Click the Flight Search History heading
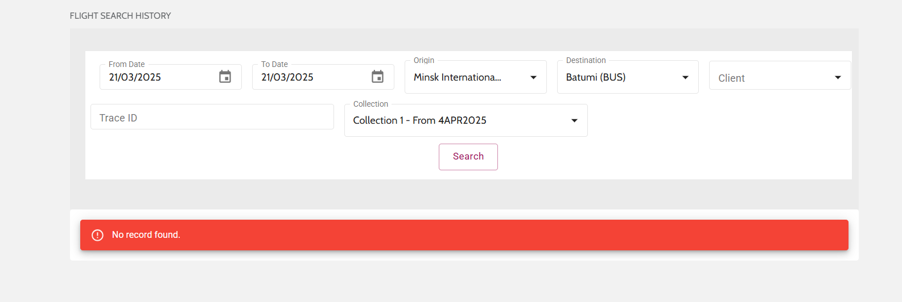 [x=120, y=16]
